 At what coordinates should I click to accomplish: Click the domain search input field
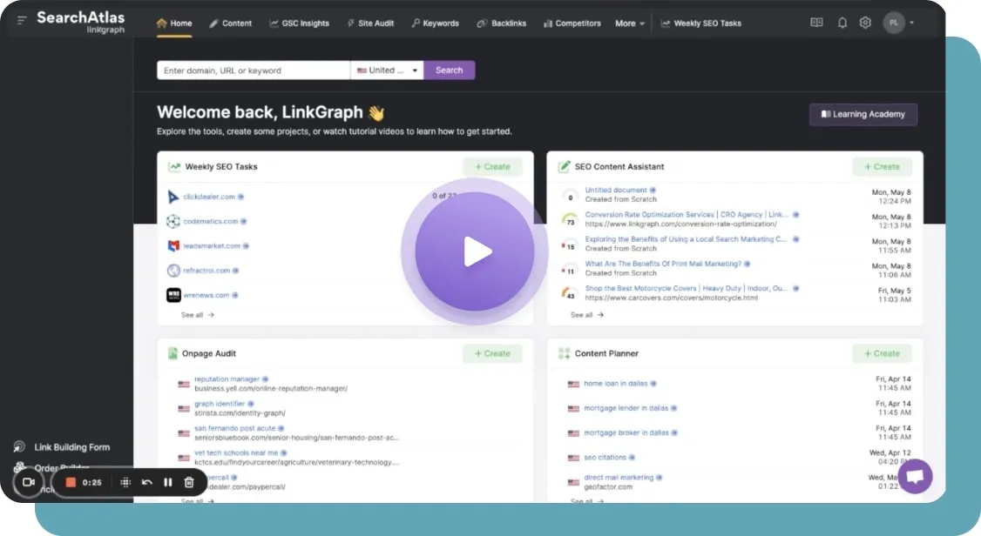253,70
